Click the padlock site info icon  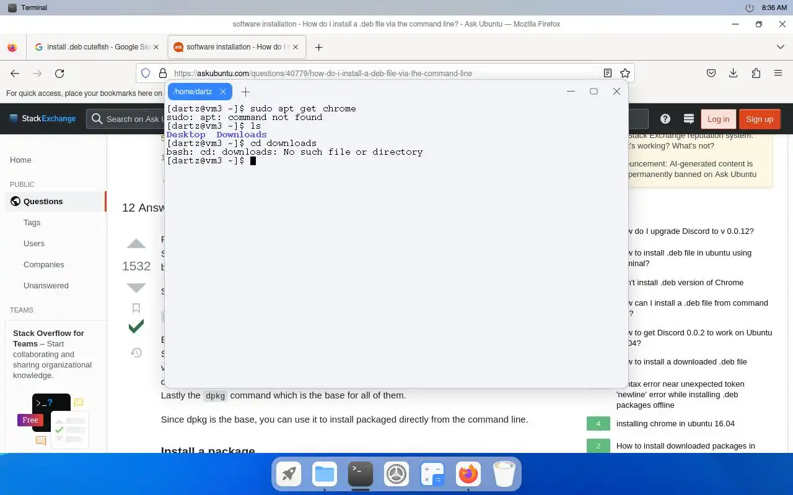[x=162, y=73]
